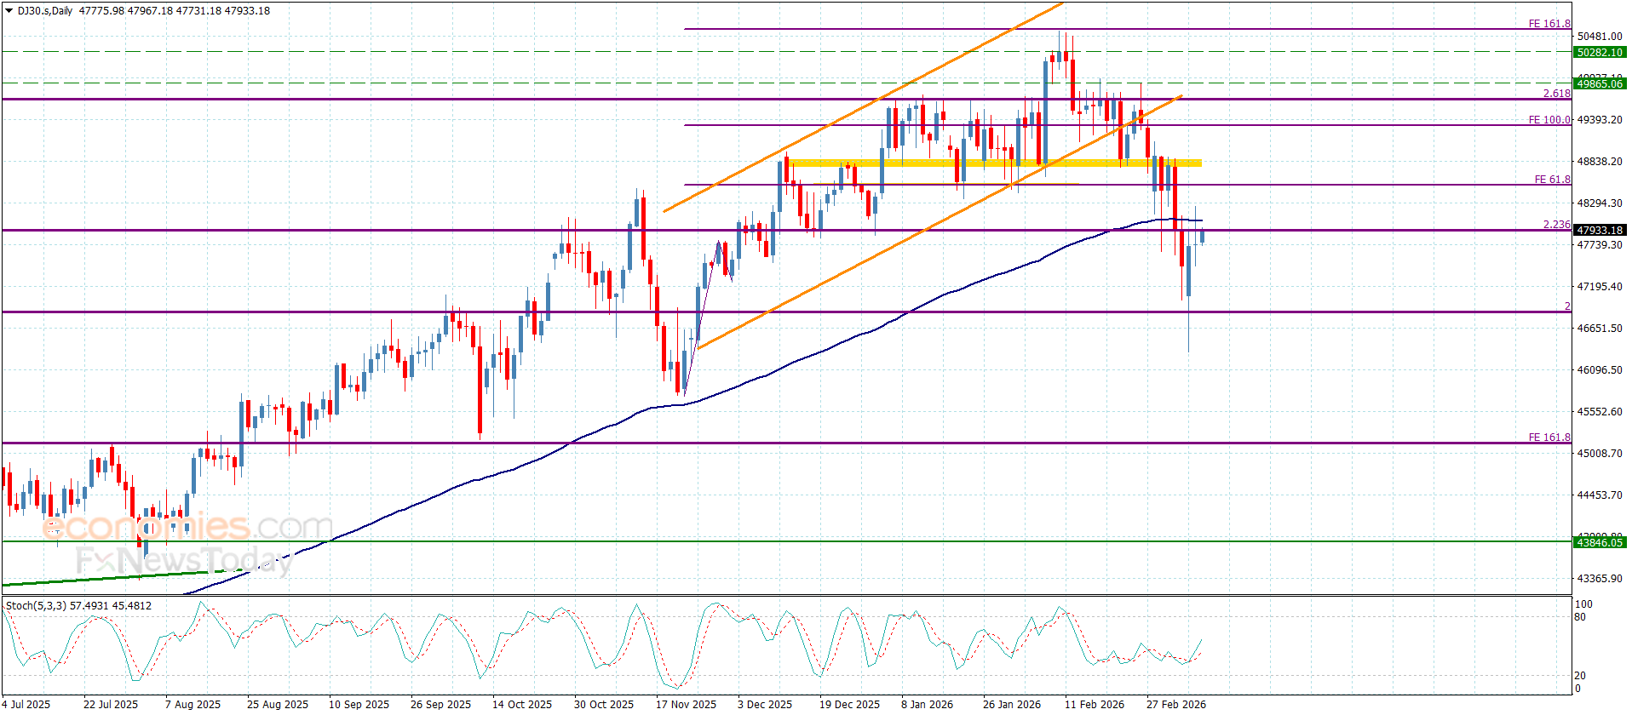1632x715 pixels.
Task: Click the 17 Nov 2025 date label
Action: click(x=686, y=705)
